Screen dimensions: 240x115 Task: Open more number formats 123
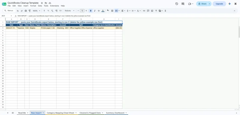[x=60, y=11]
